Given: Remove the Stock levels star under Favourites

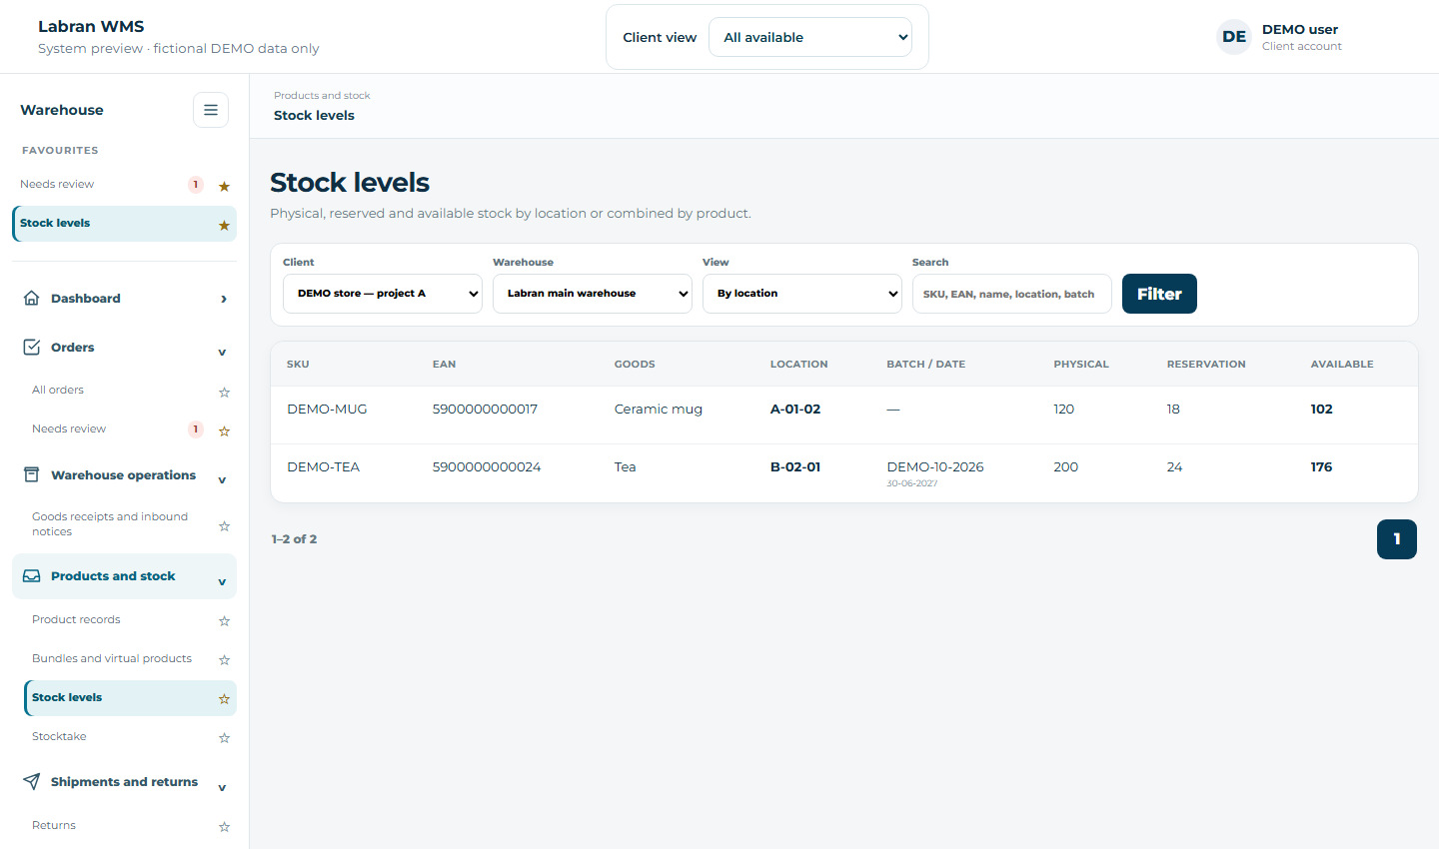Looking at the screenshot, I should [x=224, y=225].
